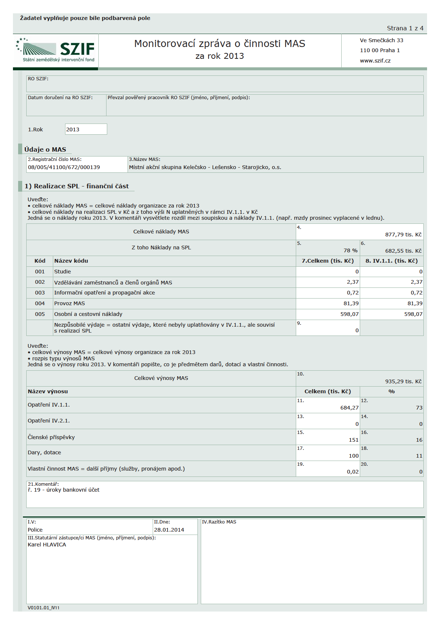Click Opatření IV.1.1. amount 684,27

(x=328, y=405)
